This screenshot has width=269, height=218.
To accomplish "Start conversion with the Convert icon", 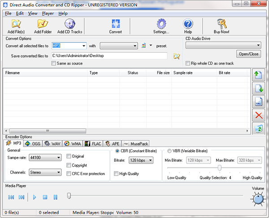I will point(116,24).
